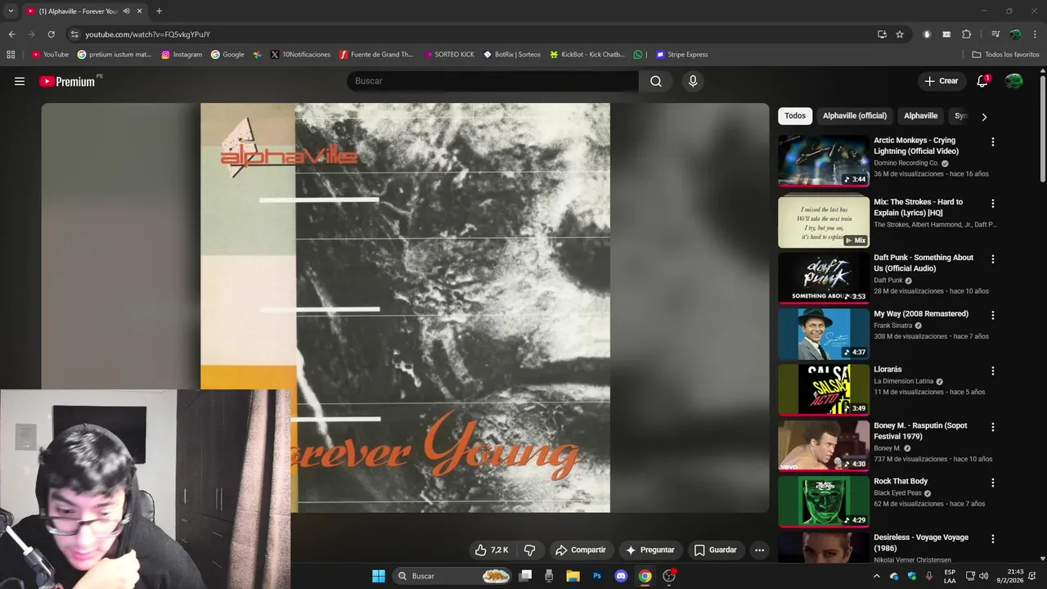This screenshot has height=589, width=1047.
Task: Go back in browser history
Action: click(11, 34)
